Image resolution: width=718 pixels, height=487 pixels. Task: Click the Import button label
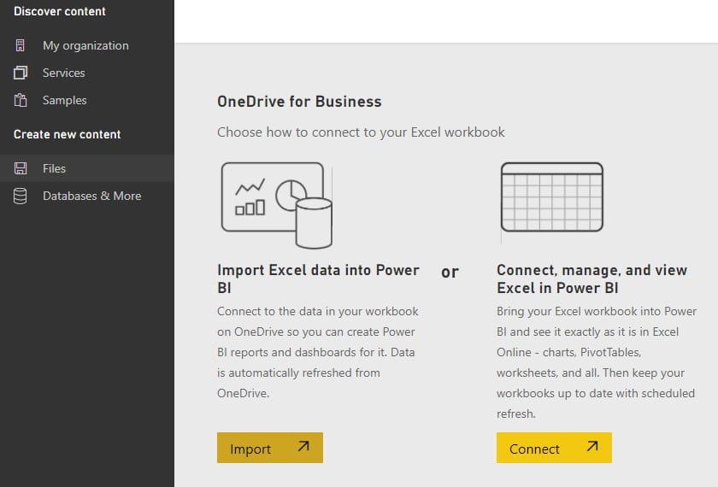tap(250, 449)
